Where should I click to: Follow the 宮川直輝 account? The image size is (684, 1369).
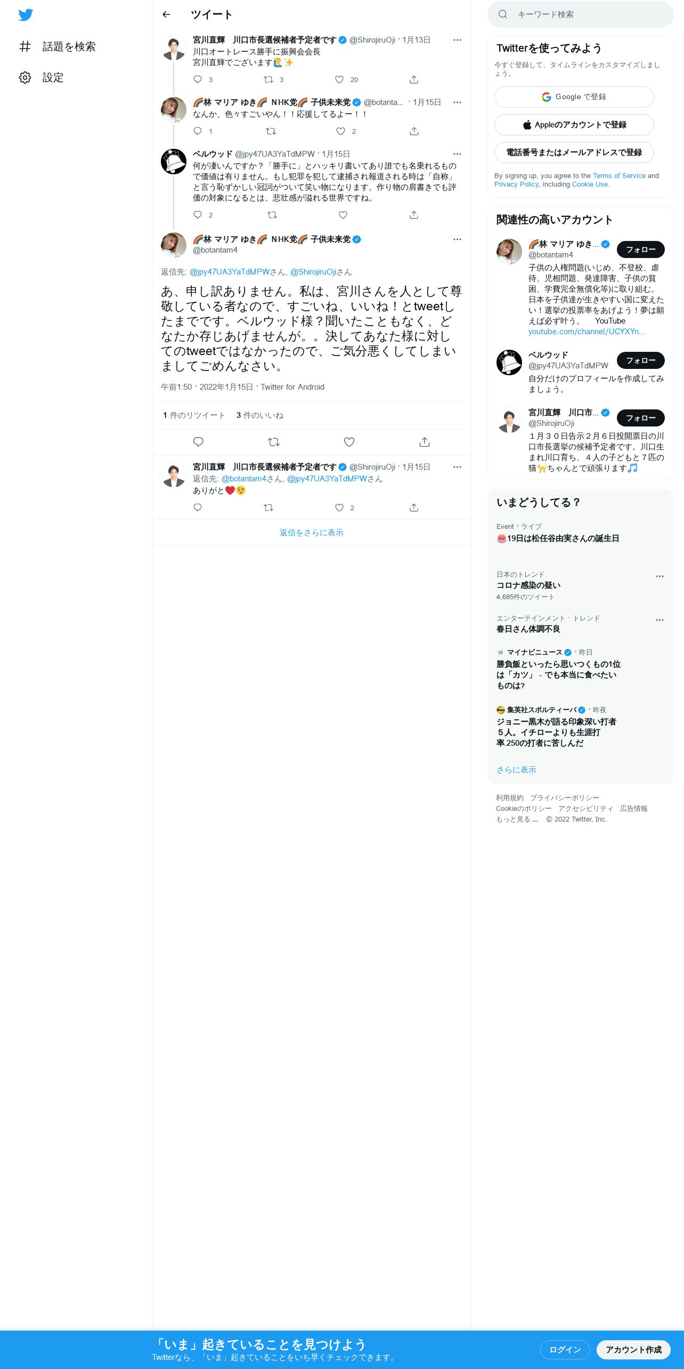640,418
